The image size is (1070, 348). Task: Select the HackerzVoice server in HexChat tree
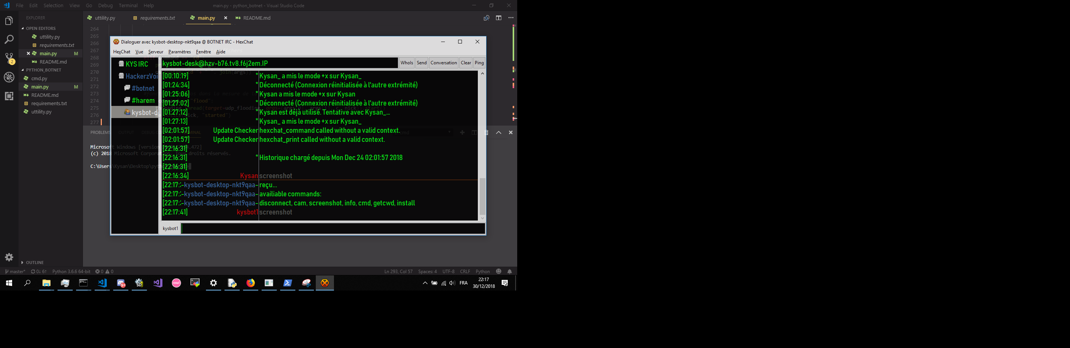tap(138, 76)
